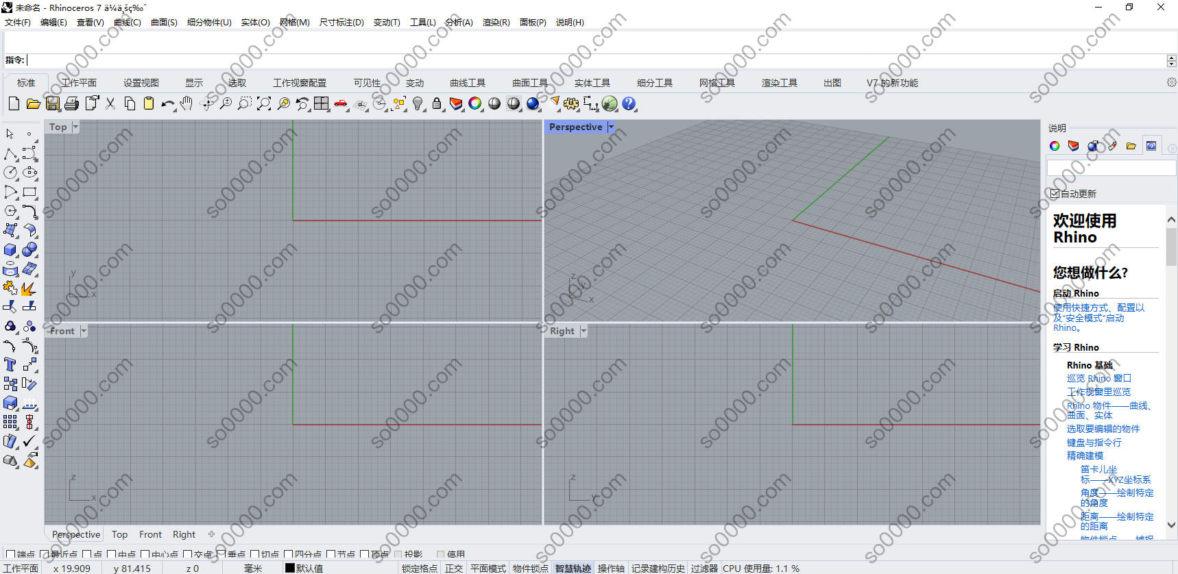Viewport: 1178px width, 574px height.
Task: Cut selection with the scissors icon
Action: tap(110, 103)
